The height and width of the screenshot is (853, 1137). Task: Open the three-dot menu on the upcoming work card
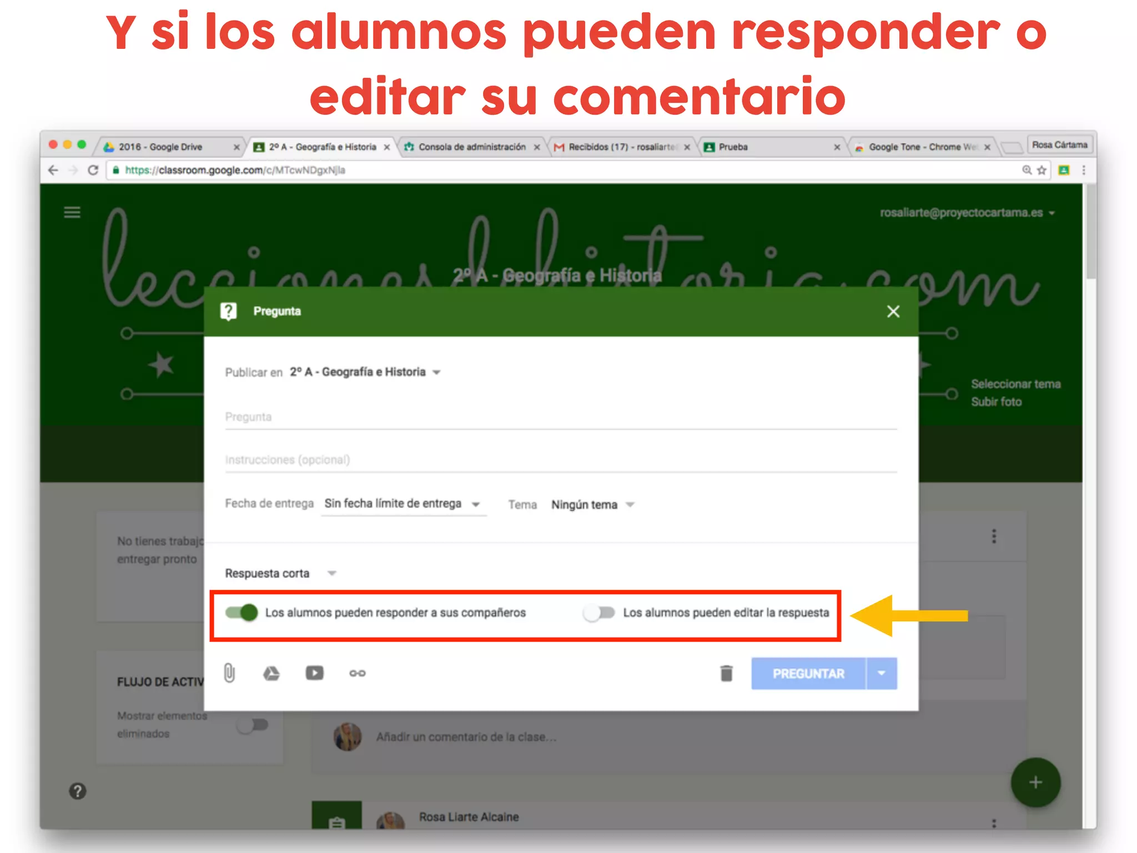click(x=994, y=536)
